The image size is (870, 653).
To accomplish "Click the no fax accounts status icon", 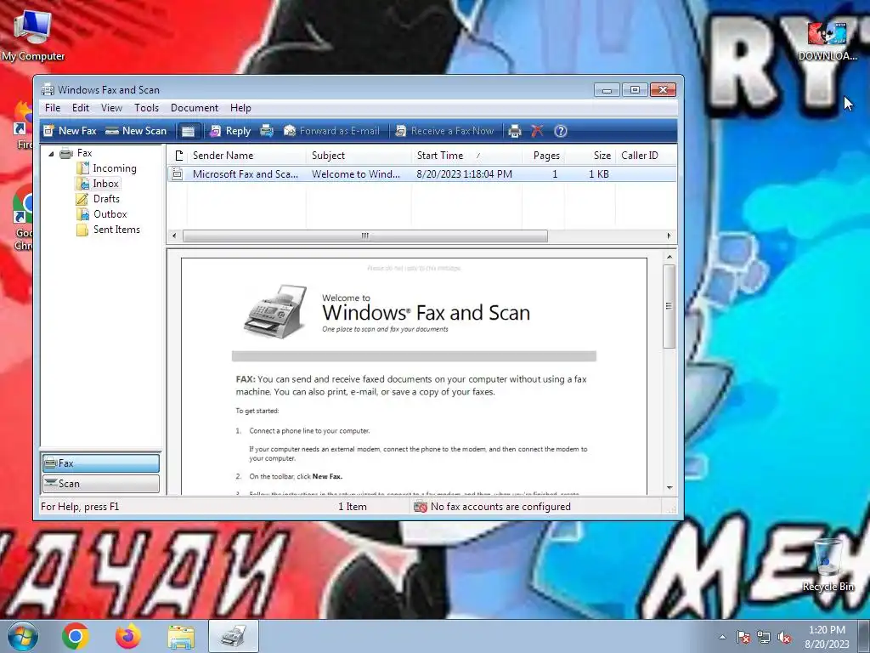I will point(421,507).
